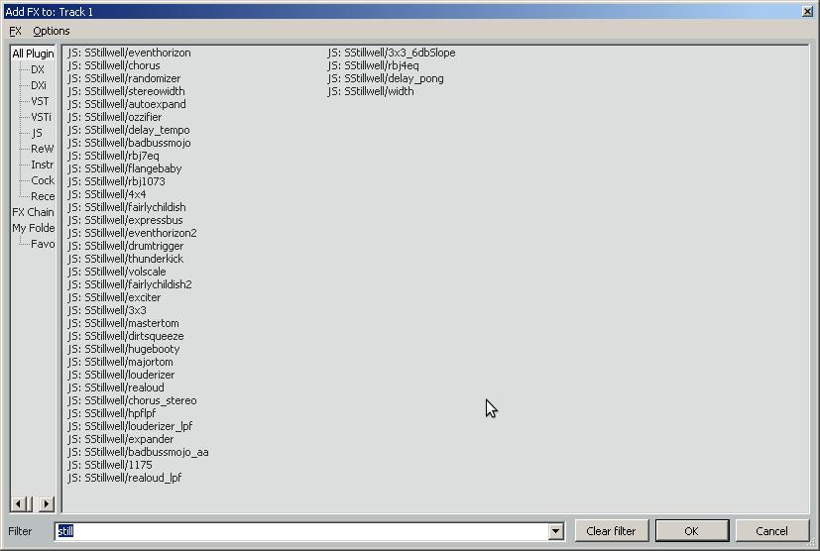Select JS: SStillwell/autoexpand plugin
Screen dimensions: 820x551
click(127, 104)
